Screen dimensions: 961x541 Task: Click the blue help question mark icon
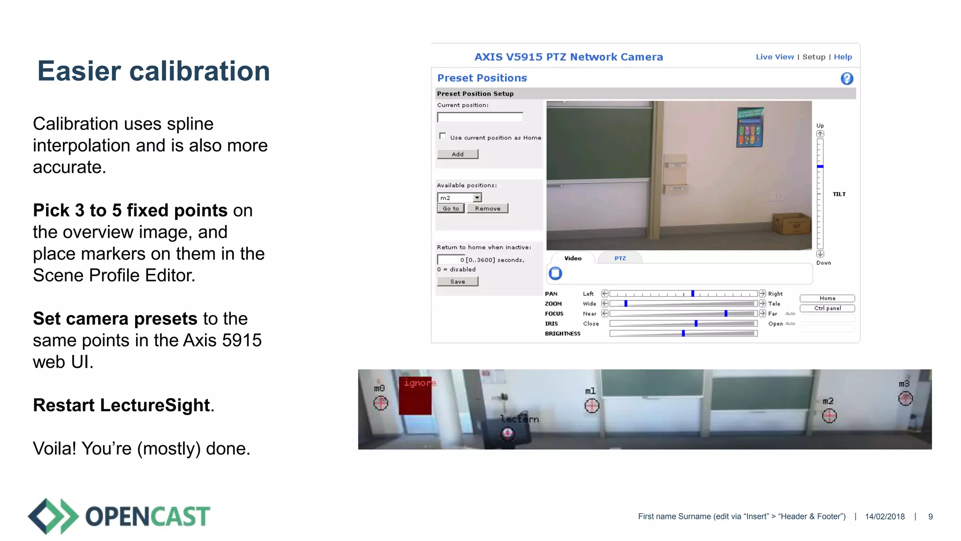coord(847,78)
